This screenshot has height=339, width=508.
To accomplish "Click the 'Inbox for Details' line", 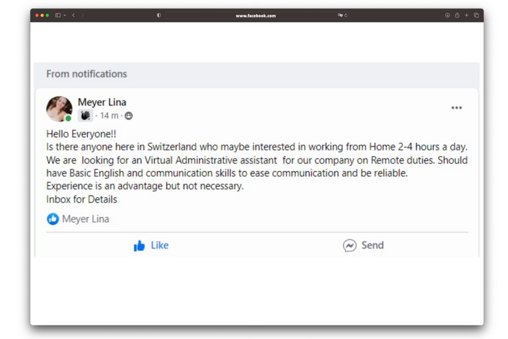I will [82, 199].
